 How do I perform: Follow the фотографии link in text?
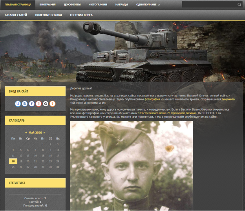pyautogui.click(x=152, y=99)
